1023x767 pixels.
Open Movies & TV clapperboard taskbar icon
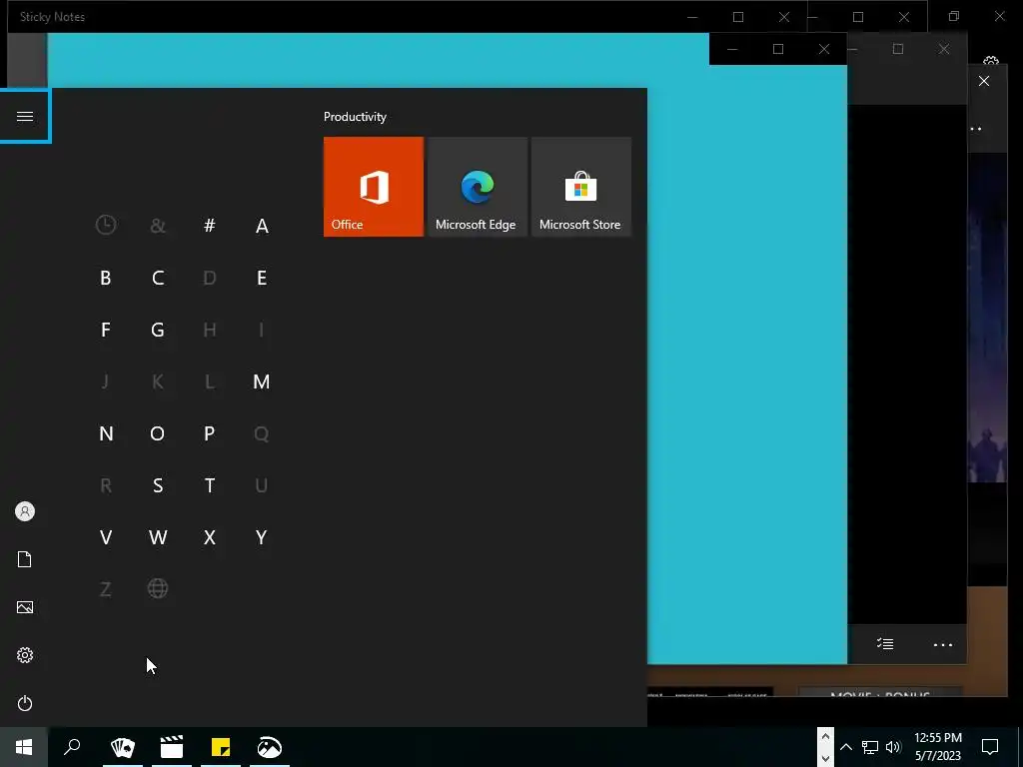point(172,747)
